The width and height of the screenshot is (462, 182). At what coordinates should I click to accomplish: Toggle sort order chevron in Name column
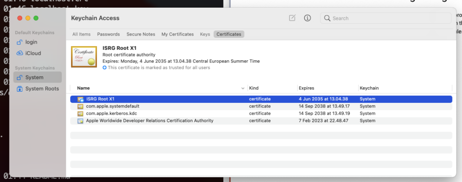243,88
